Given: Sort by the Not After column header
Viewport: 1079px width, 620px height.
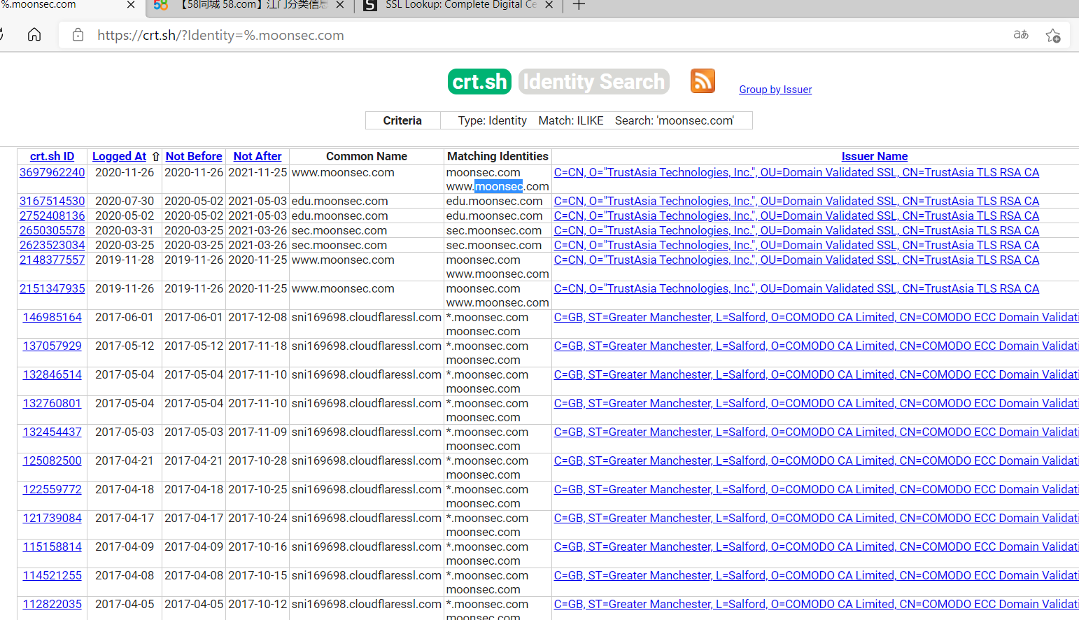Looking at the screenshot, I should point(258,157).
